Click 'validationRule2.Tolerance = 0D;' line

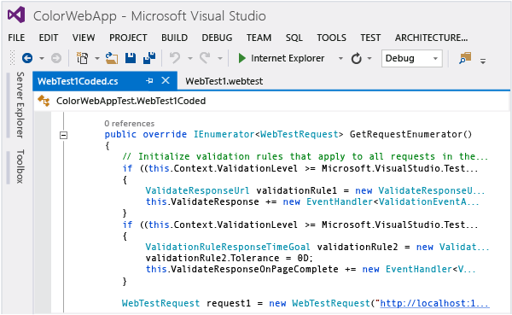coord(230,258)
